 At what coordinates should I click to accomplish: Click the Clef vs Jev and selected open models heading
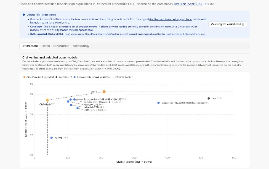click(50, 58)
